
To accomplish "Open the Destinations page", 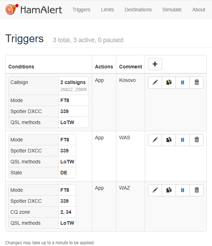I will point(138,10).
